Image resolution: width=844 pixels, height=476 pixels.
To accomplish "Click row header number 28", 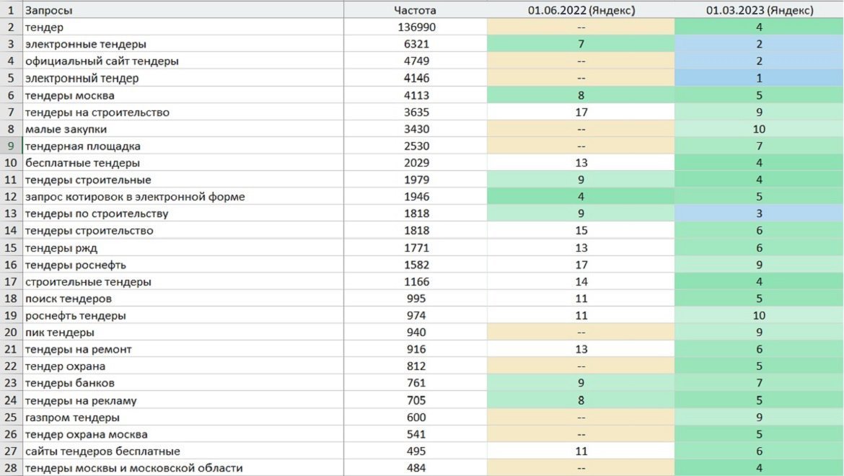I will tap(11, 468).
